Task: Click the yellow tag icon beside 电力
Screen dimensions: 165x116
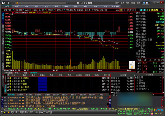Action: (x=10, y=81)
